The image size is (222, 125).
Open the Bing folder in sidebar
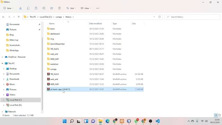(11, 35)
